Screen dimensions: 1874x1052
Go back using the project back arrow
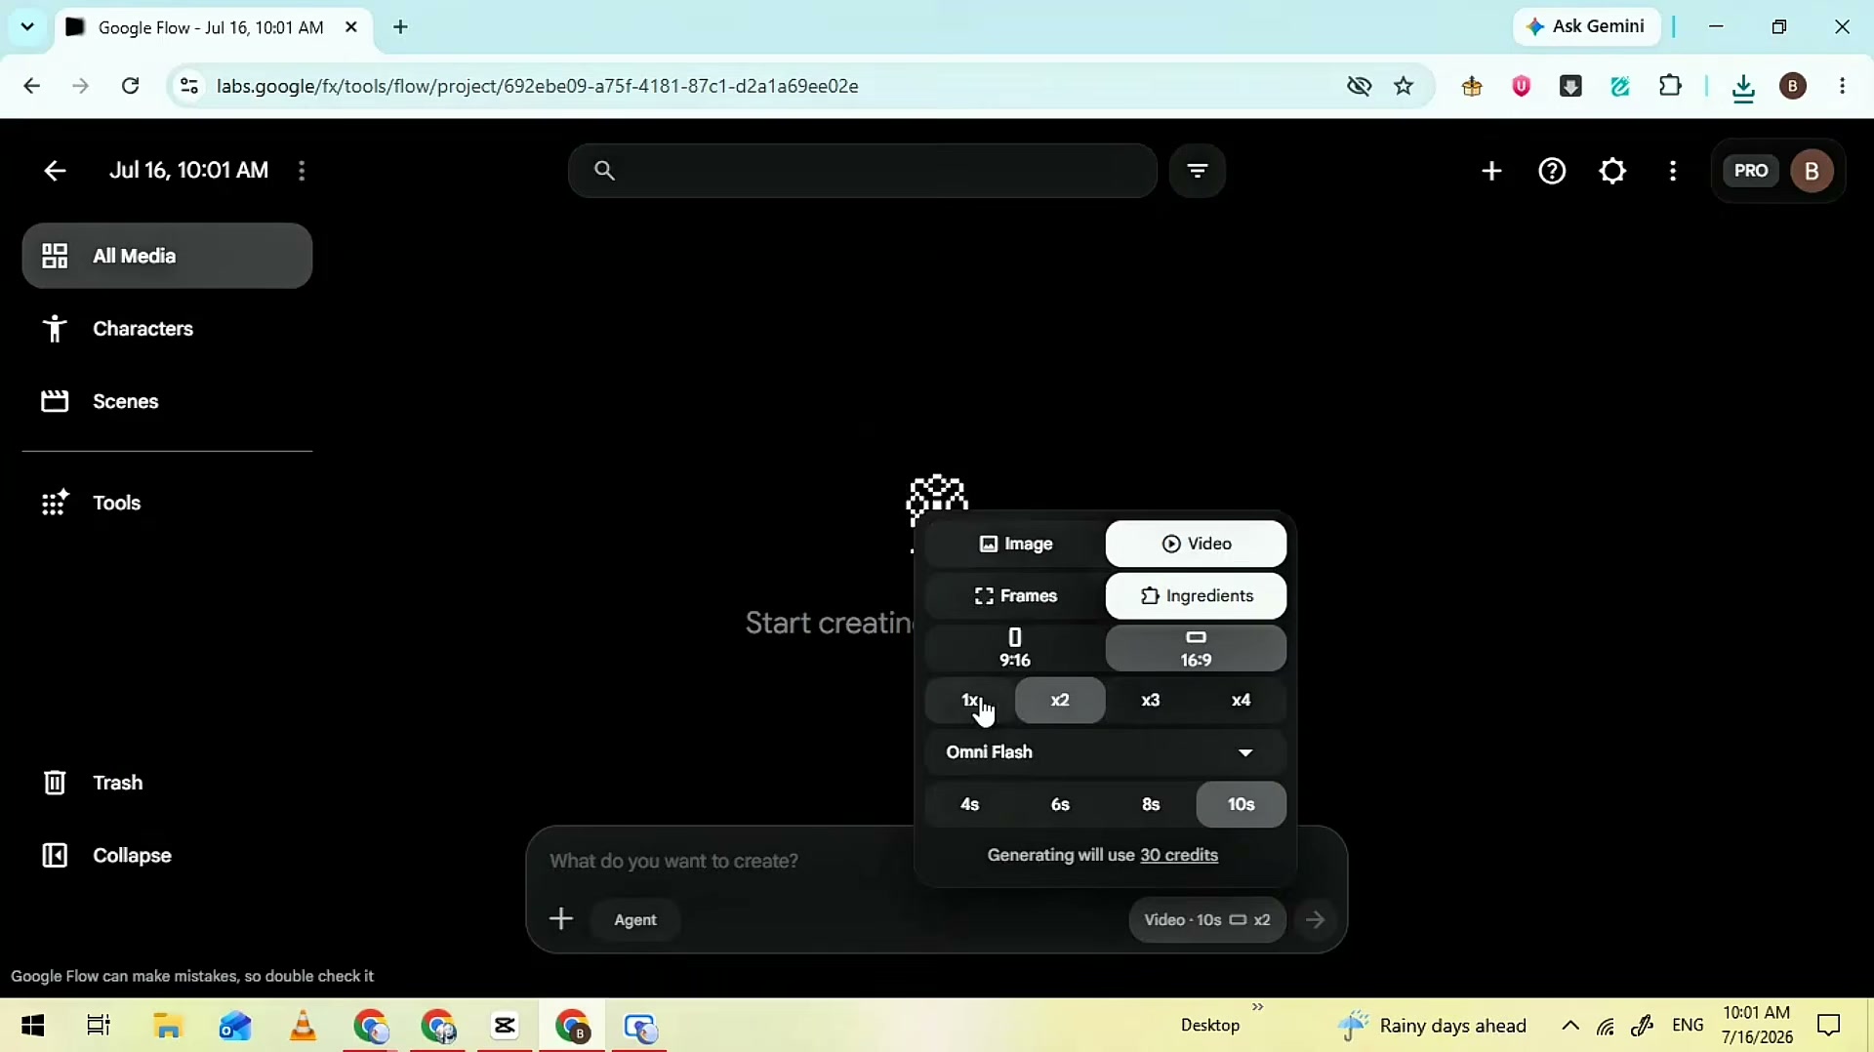point(55,171)
